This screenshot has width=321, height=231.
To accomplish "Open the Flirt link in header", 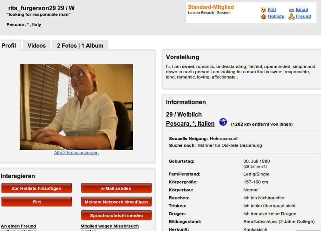I will 272,10.
